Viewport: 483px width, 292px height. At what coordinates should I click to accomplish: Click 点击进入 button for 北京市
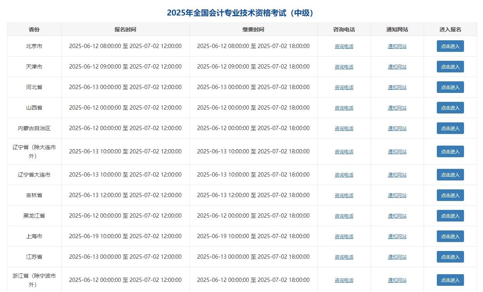450,46
